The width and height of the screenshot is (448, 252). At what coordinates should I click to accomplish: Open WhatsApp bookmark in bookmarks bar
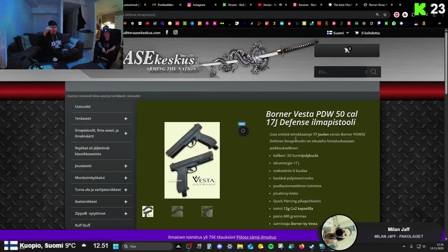tap(394, 23)
